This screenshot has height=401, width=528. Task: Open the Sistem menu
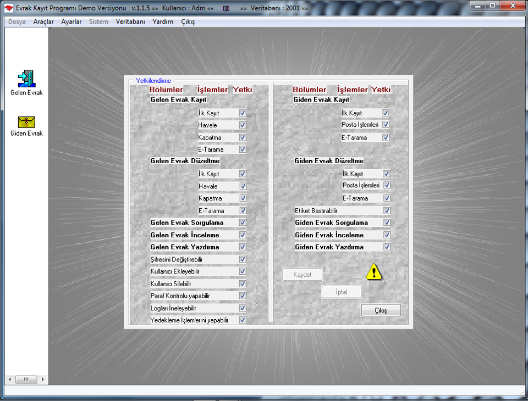coord(98,21)
